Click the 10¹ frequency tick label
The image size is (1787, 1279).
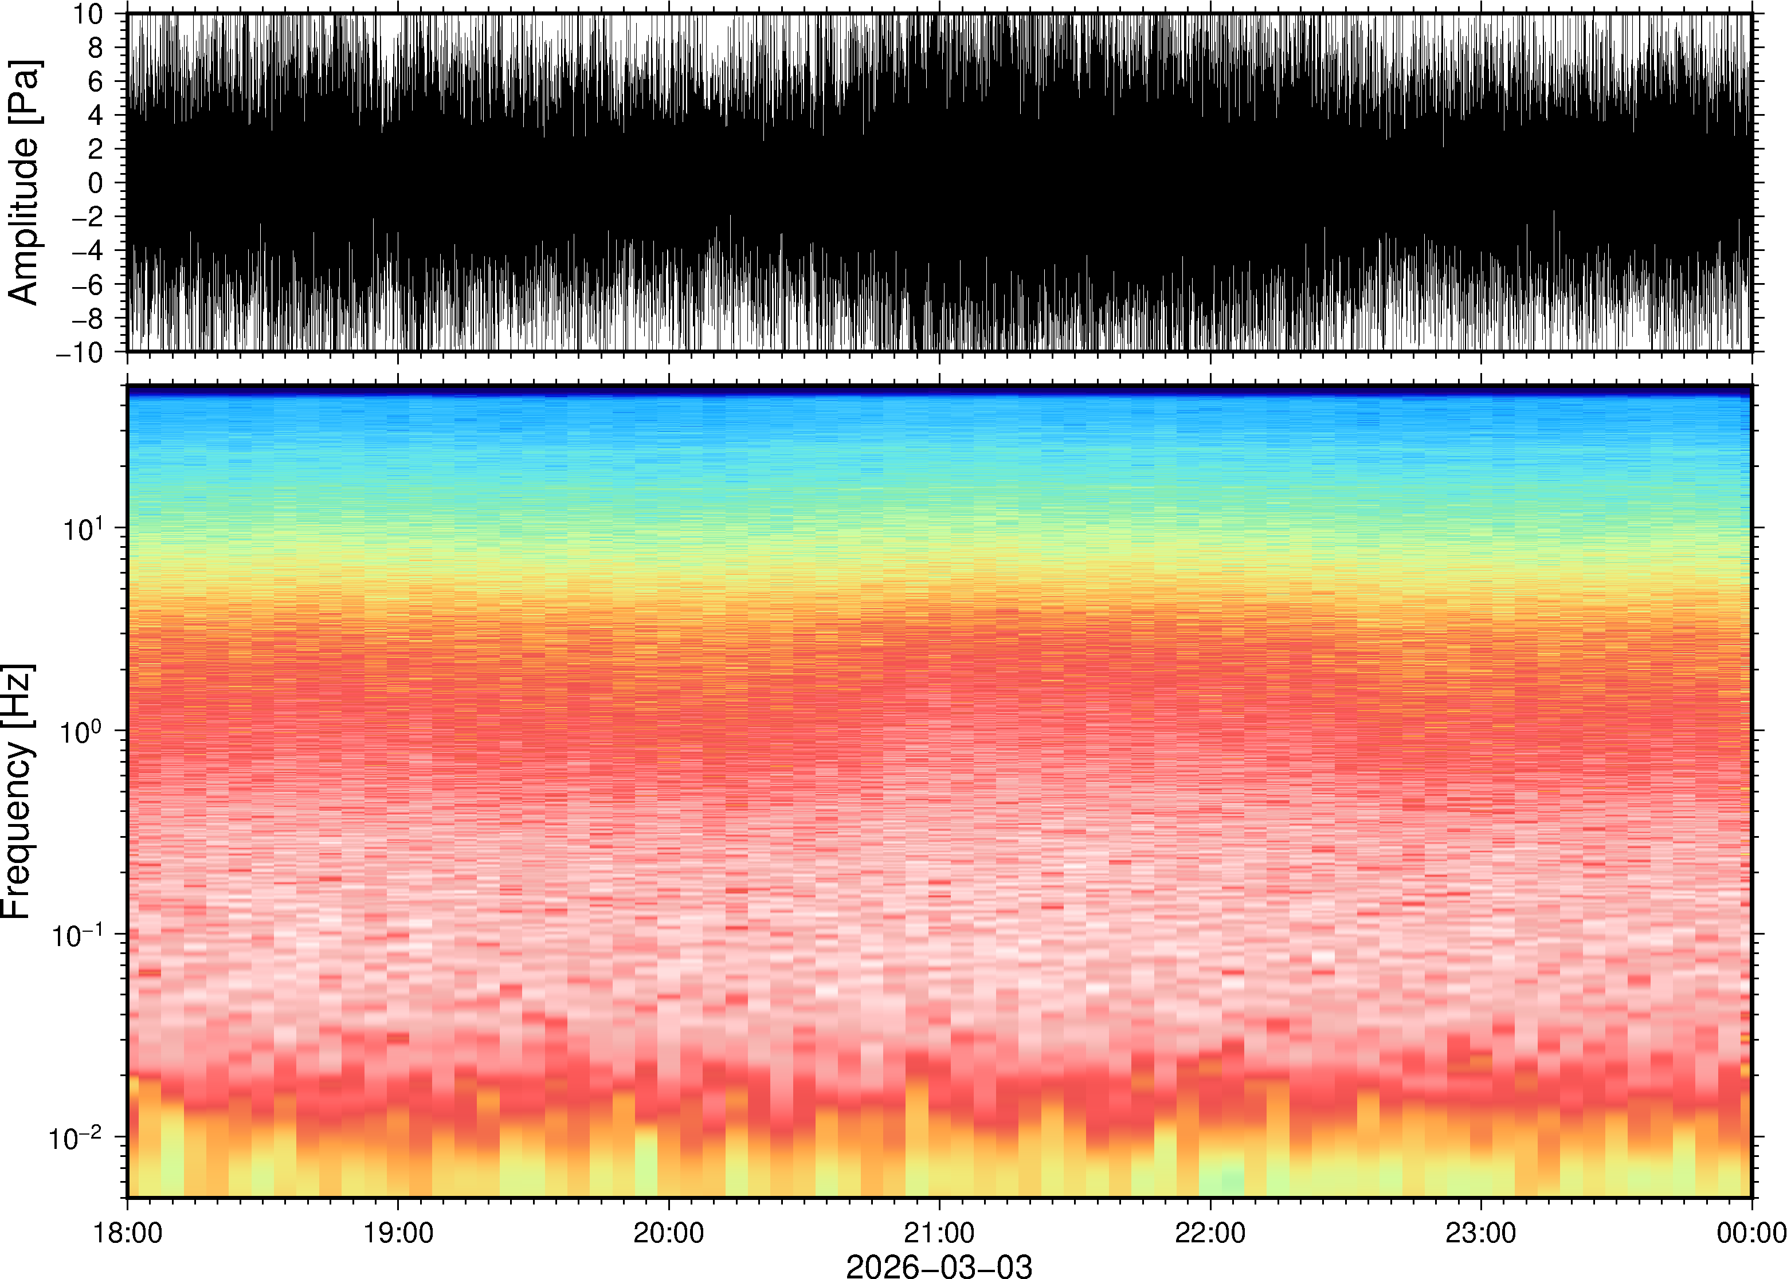[83, 529]
